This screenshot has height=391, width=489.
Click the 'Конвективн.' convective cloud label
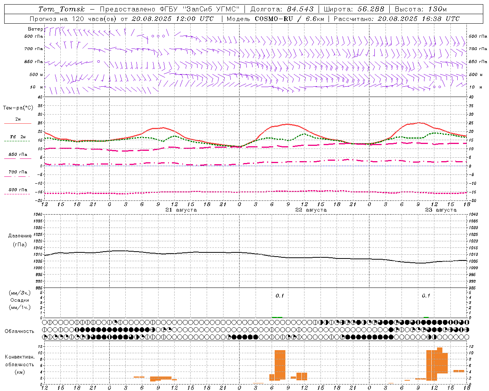(x=20, y=357)
